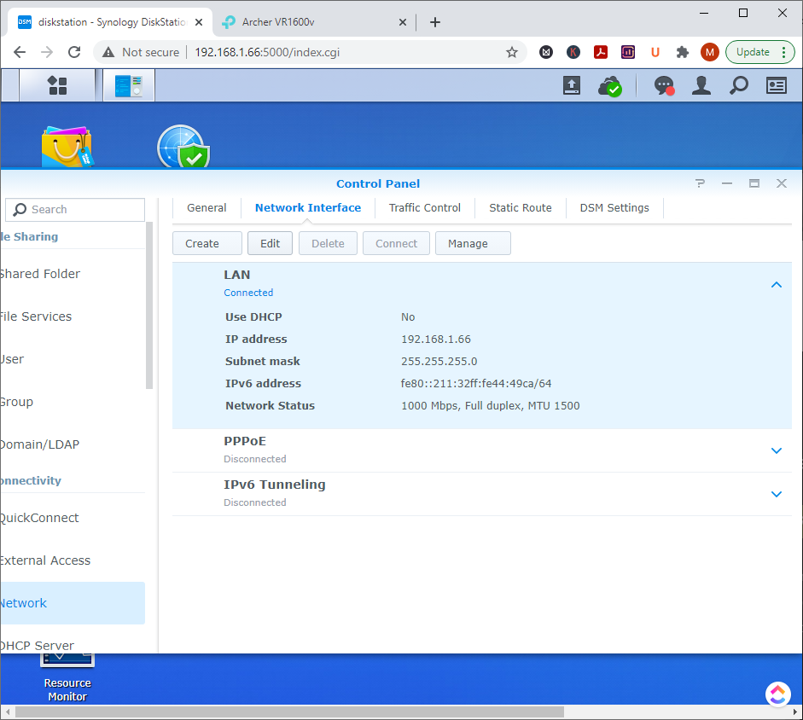
Task: Switch to the Static Route tab
Action: [520, 207]
